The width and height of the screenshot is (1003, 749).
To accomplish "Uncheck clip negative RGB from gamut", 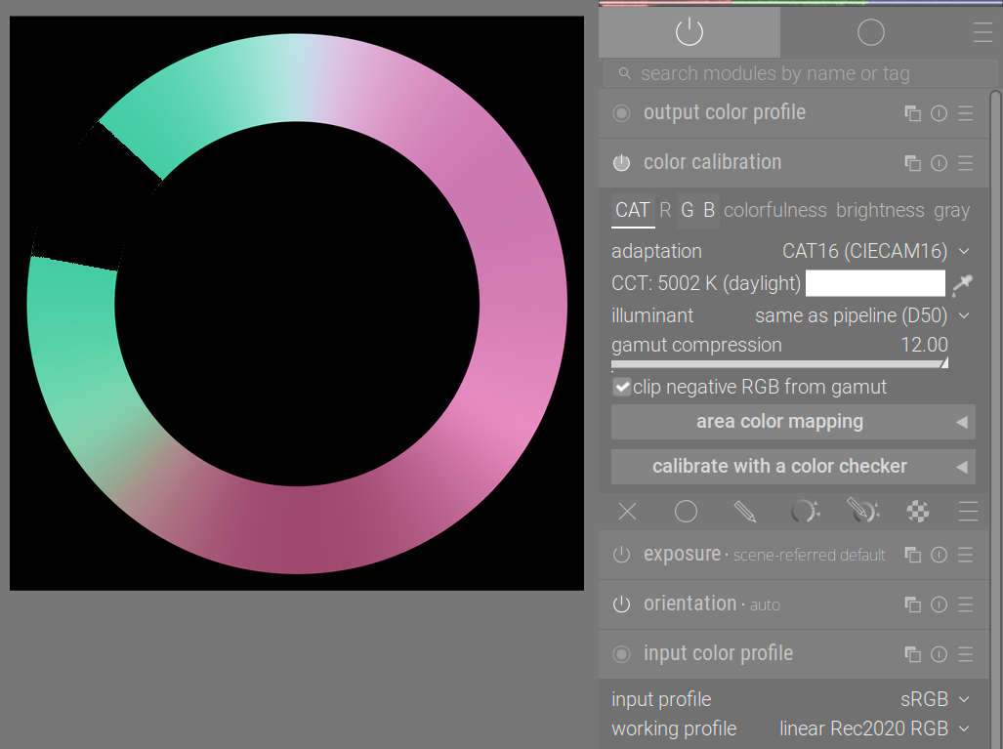I will (x=622, y=387).
